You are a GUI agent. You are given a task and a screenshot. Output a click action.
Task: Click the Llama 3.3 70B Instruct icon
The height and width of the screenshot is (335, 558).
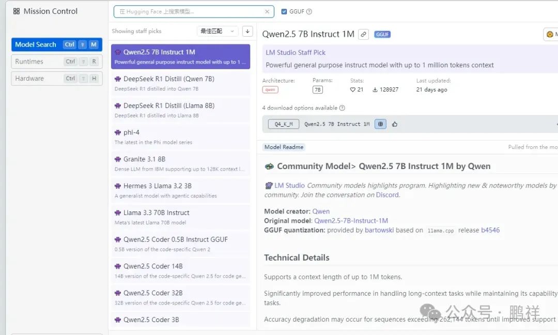point(118,212)
